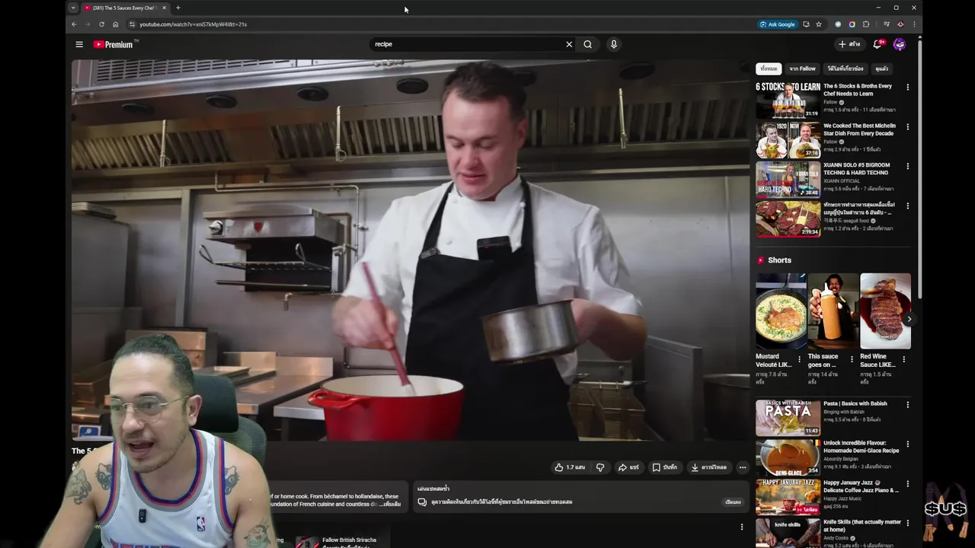975x548 pixels.
Task: Open the Chrome three-dot menu
Action: [x=914, y=24]
